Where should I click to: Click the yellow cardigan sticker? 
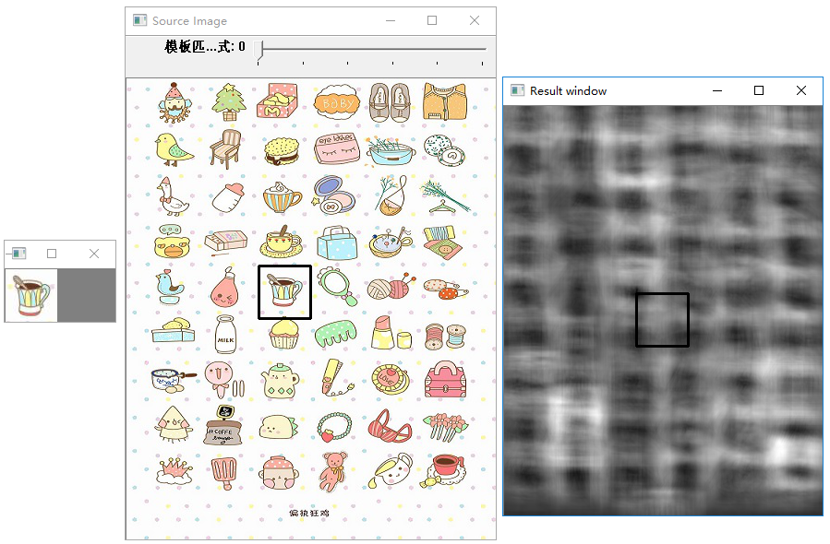tap(445, 101)
